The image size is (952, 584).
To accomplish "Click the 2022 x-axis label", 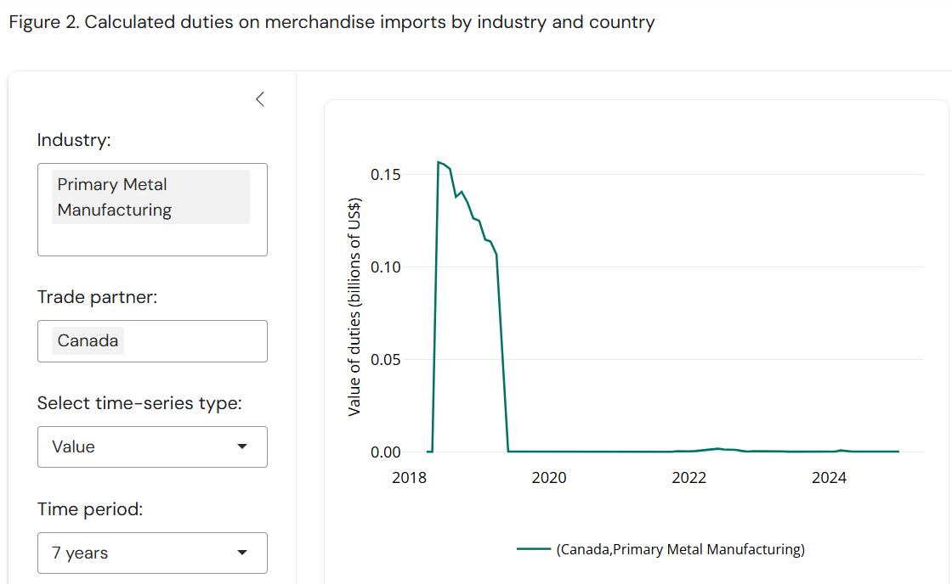I will coord(688,478).
